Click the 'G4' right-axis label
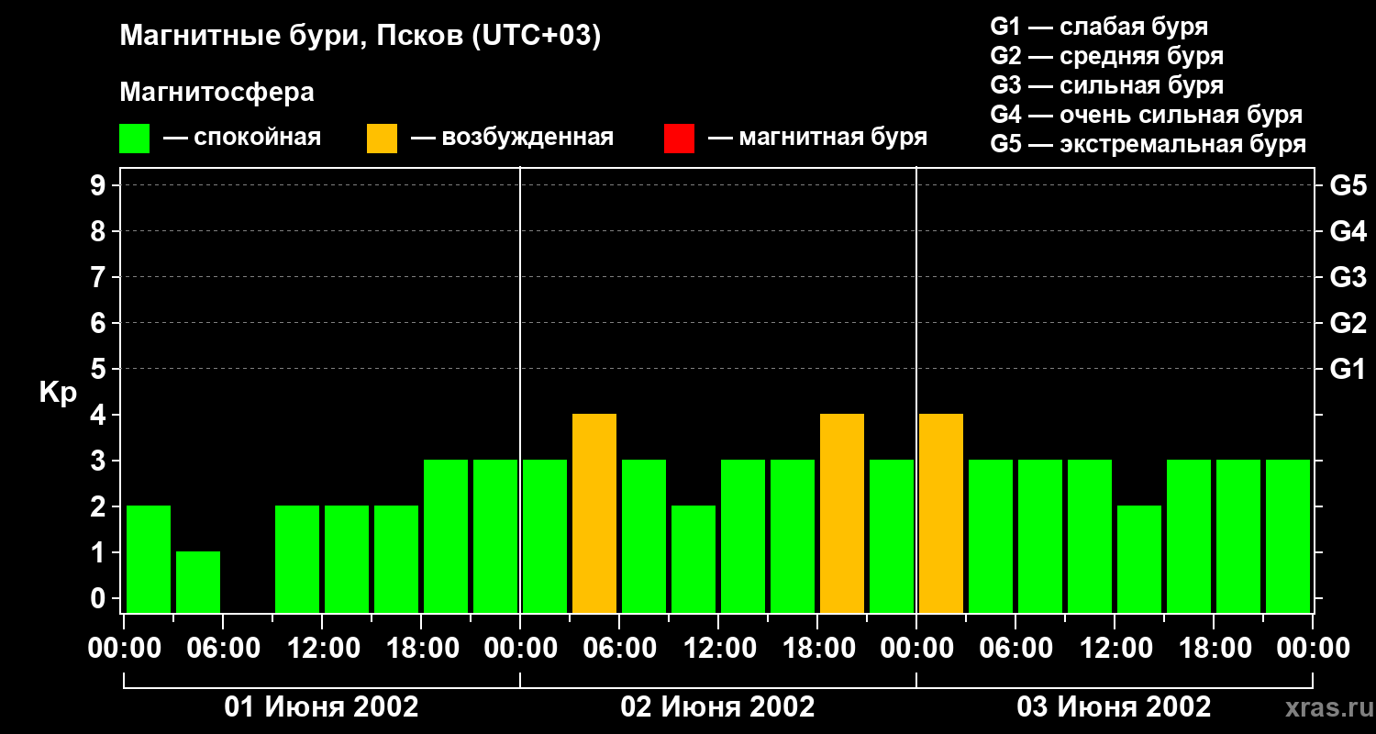The height and width of the screenshot is (734, 1376). pyautogui.click(x=1348, y=231)
